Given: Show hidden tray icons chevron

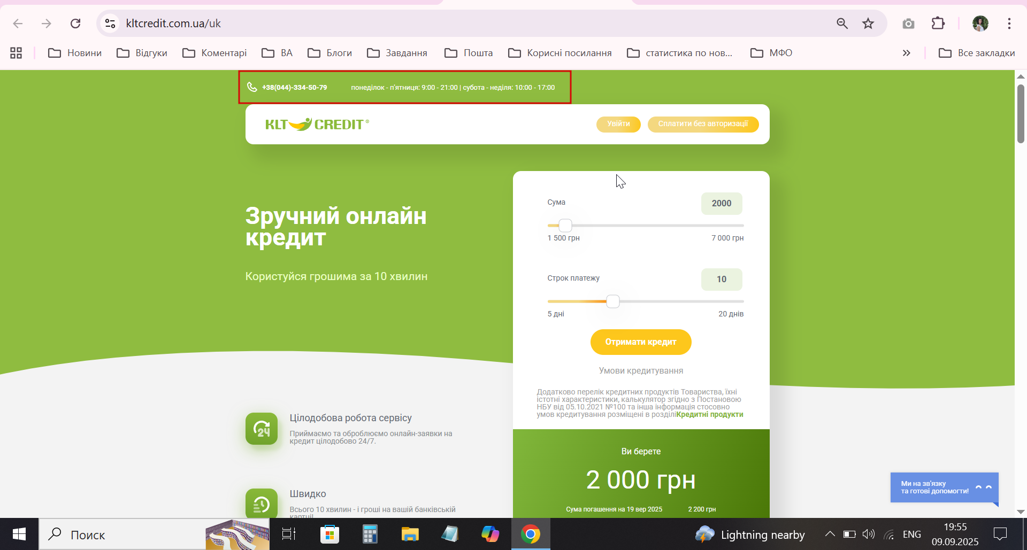Looking at the screenshot, I should click(830, 534).
